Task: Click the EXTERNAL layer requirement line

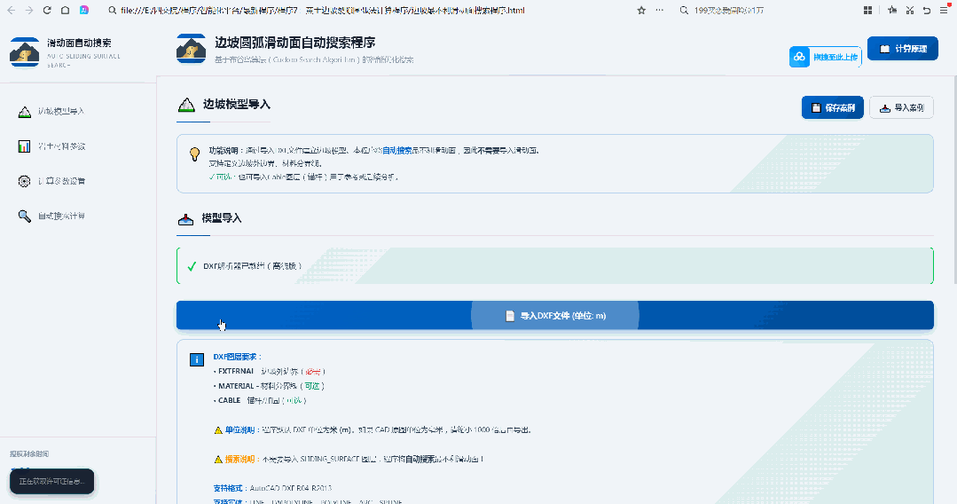Action: 269,371
